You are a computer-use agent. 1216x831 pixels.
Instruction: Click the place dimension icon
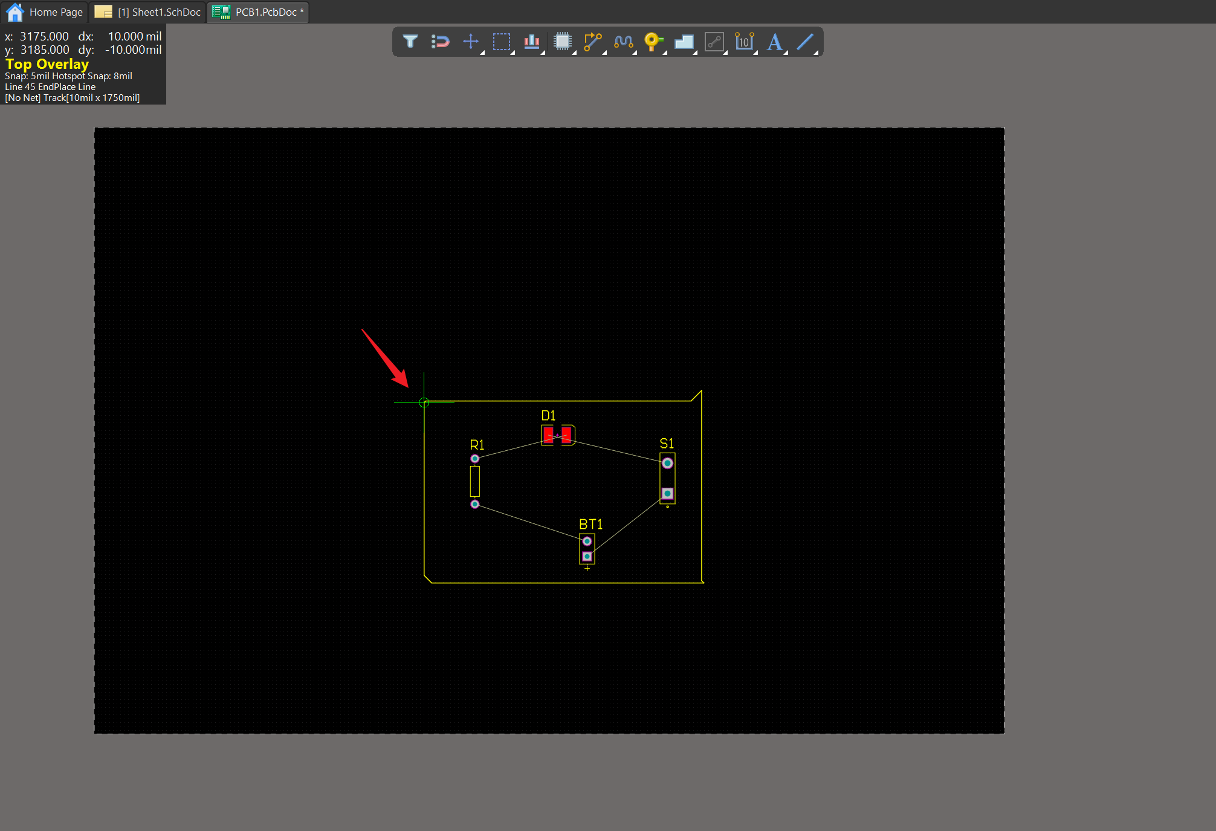point(745,42)
